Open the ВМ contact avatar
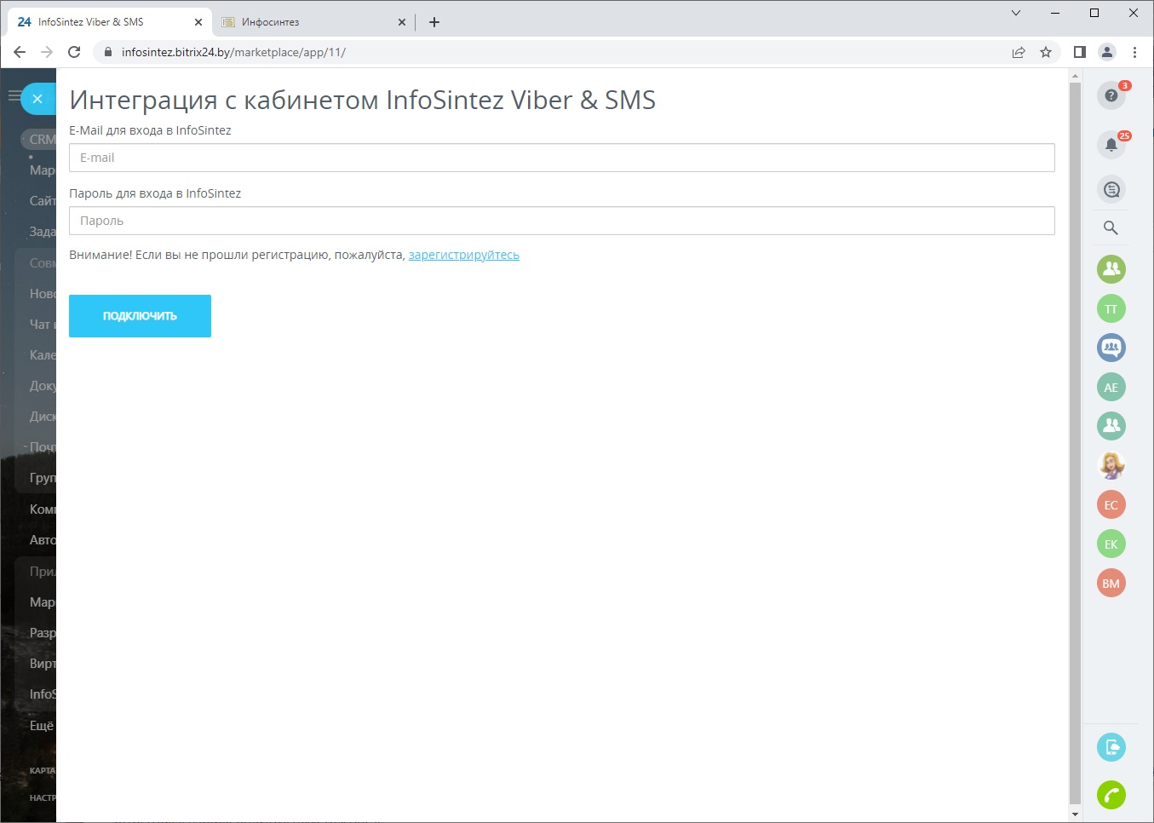1154x823 pixels. point(1111,583)
